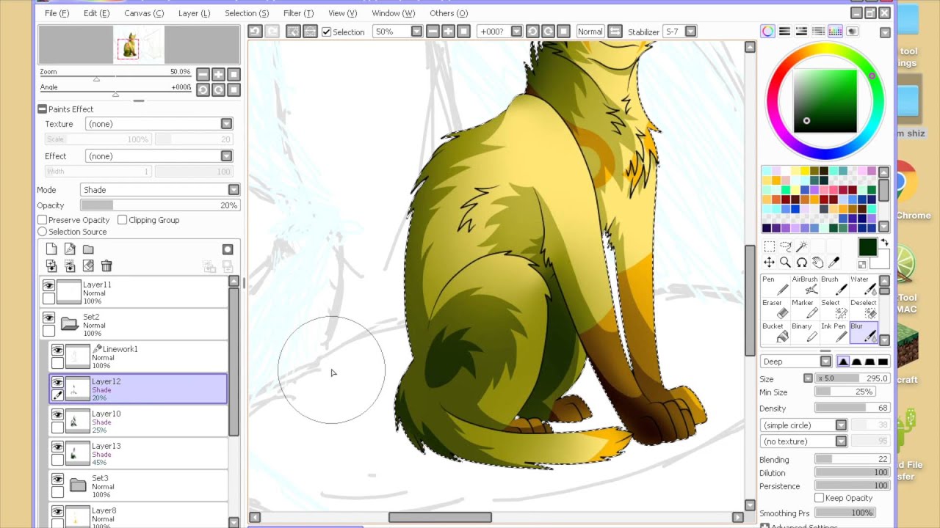Click the Normal view mode button

(590, 32)
